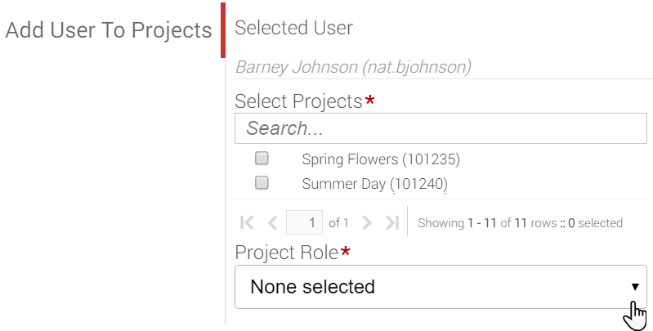Click the "0 selected" count text
This screenshot has height=331, width=653.
[x=595, y=223]
